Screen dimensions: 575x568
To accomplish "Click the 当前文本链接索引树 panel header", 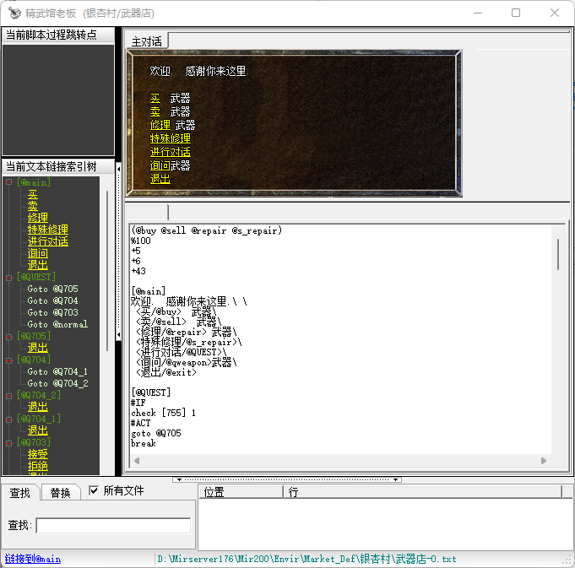I will click(58, 167).
